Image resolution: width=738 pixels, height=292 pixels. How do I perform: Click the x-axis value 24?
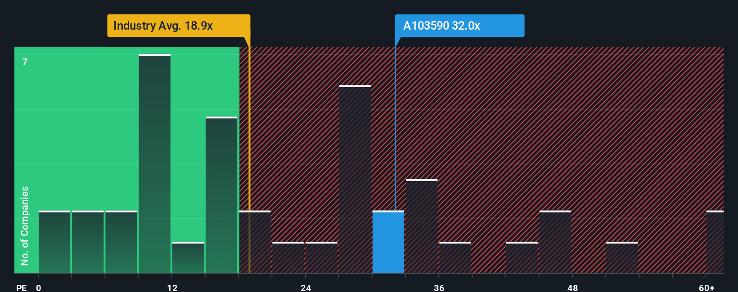click(x=306, y=288)
